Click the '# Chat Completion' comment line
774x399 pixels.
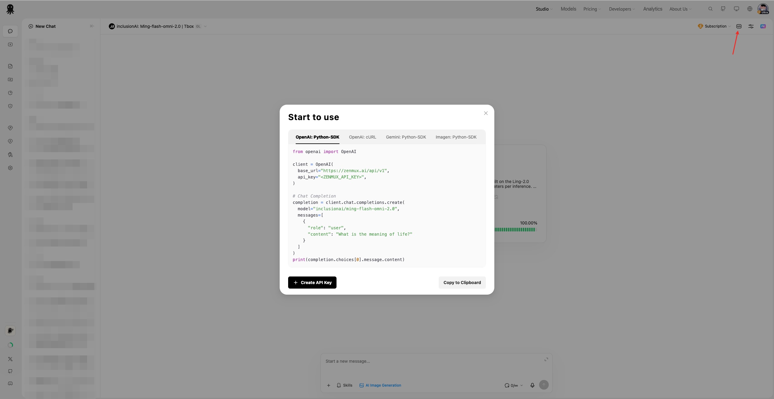coord(314,196)
